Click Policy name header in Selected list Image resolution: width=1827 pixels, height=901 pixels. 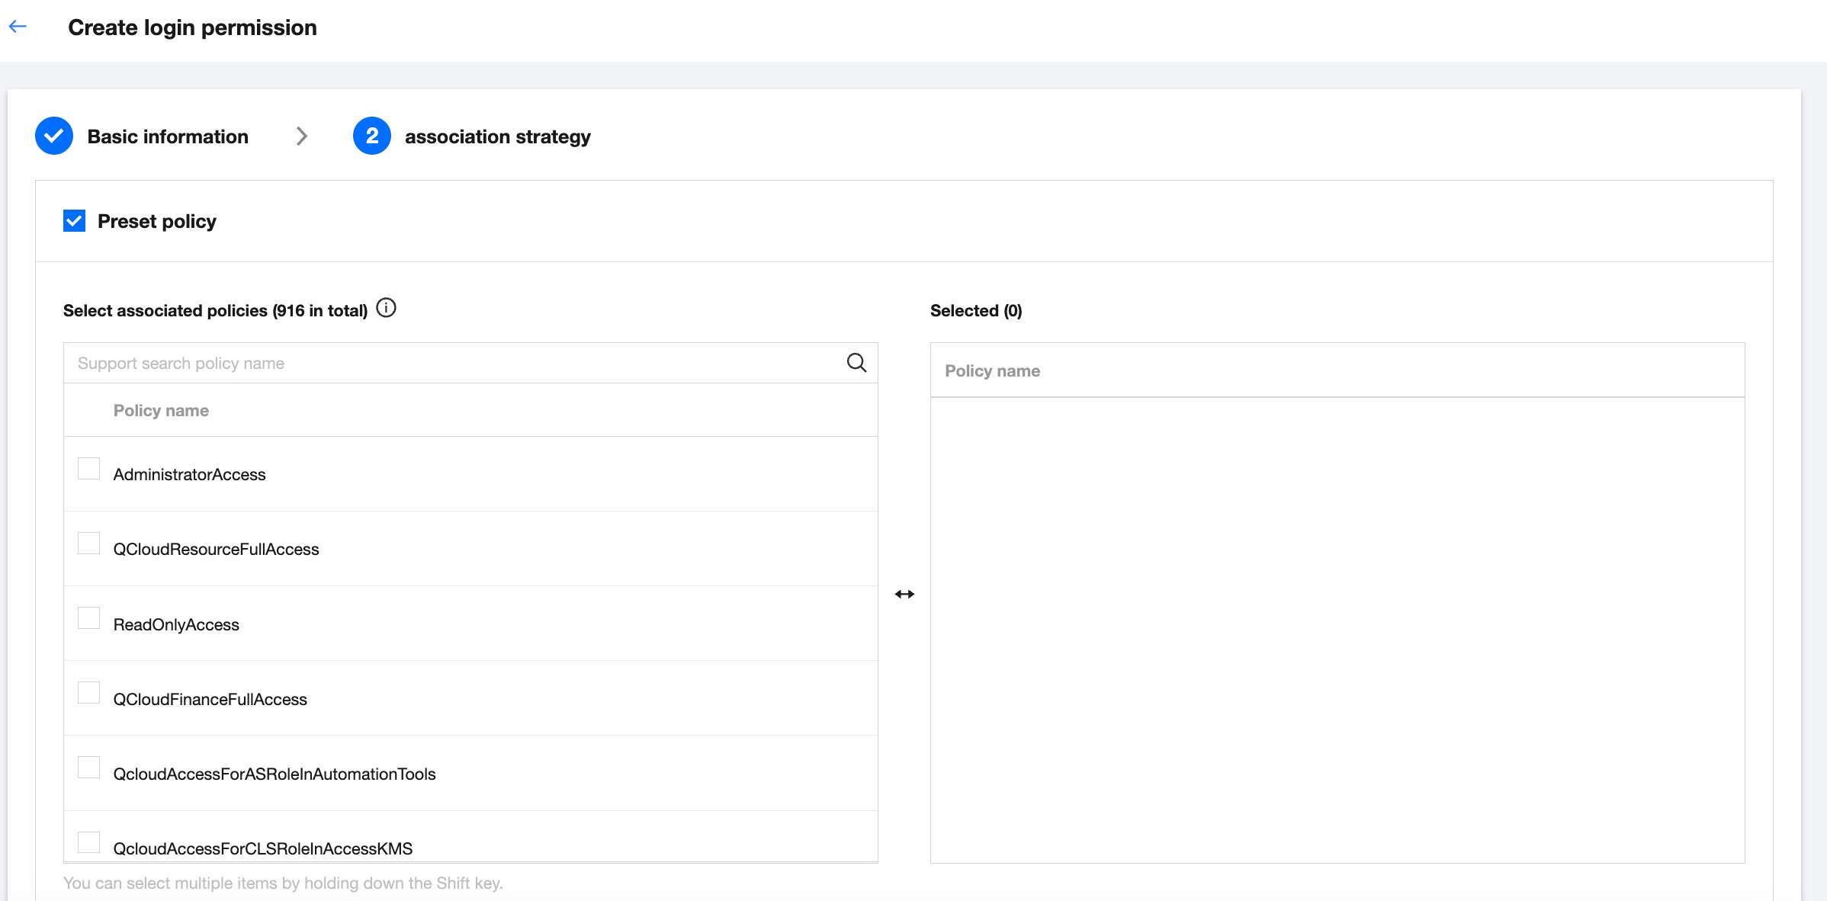click(x=992, y=371)
